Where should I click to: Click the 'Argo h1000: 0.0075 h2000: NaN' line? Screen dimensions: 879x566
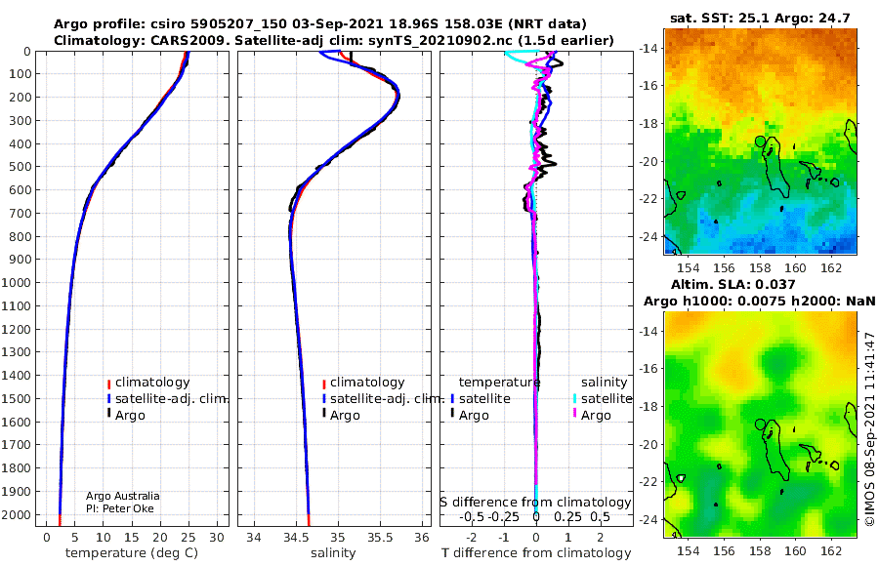pyautogui.click(x=759, y=302)
